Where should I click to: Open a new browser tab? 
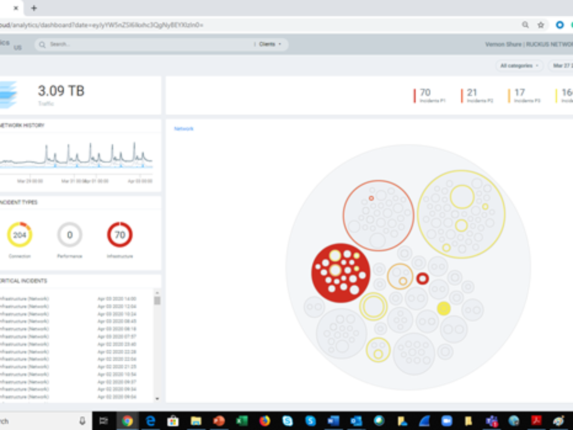coord(34,8)
